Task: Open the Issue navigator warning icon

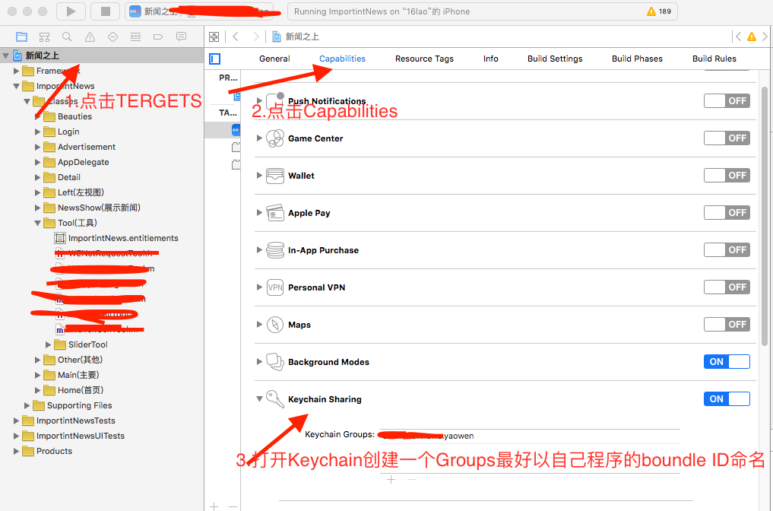Action: tap(90, 36)
